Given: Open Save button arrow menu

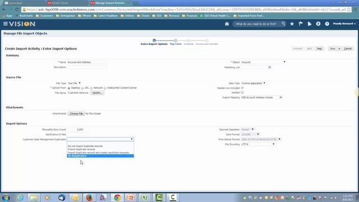Looking at the screenshot, I should (339, 49).
